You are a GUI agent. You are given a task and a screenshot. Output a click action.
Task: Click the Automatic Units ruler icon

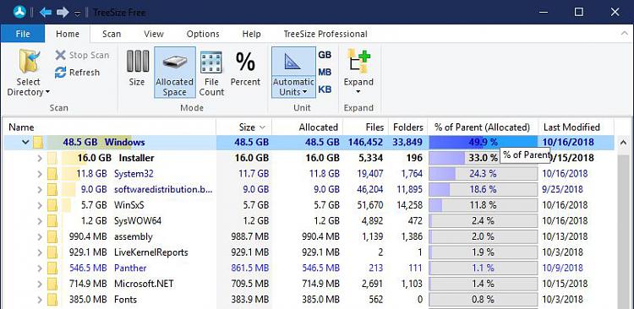292,62
